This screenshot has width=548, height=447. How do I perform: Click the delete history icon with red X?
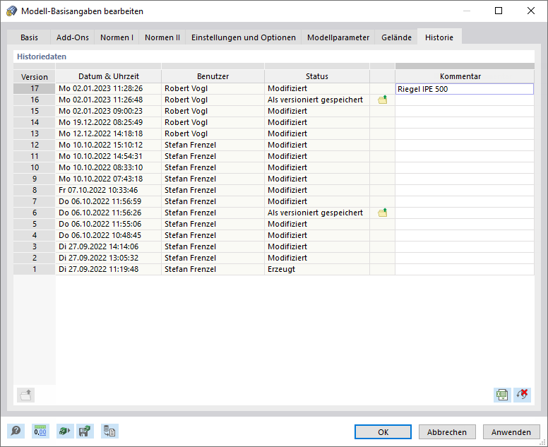coord(522,395)
